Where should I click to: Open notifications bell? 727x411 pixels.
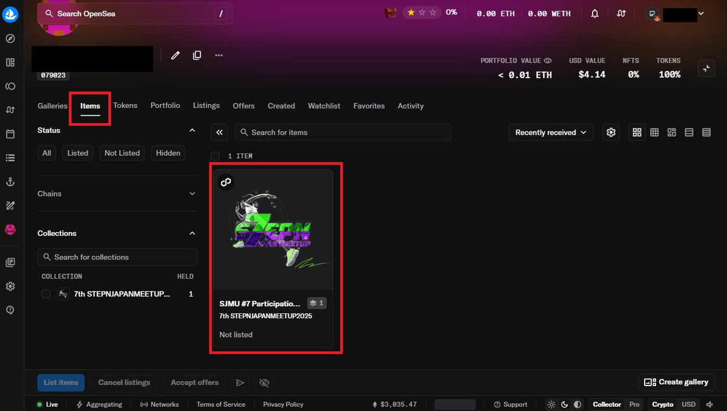(595, 13)
